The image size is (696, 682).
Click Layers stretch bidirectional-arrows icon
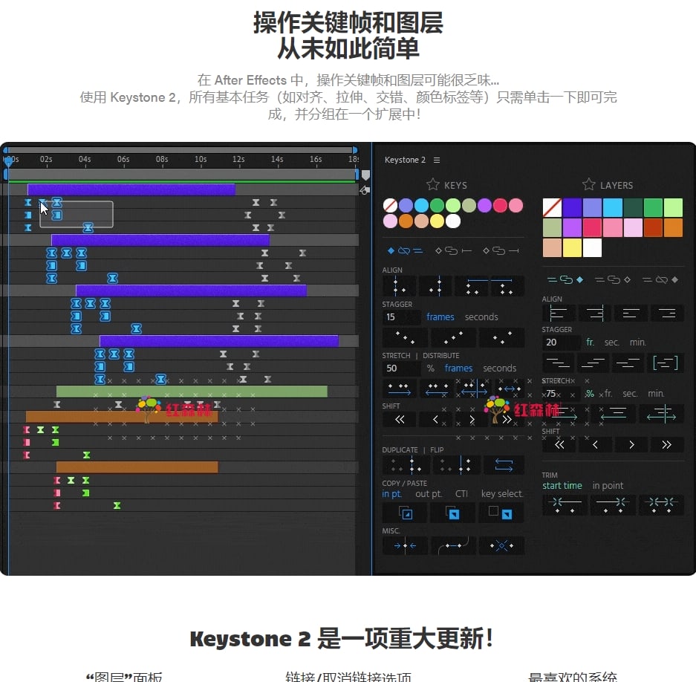pyautogui.click(x=661, y=415)
